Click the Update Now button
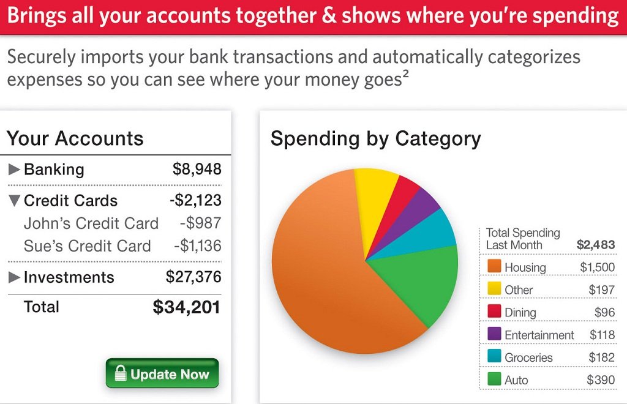Viewport: 627px width, 404px height. coord(162,373)
